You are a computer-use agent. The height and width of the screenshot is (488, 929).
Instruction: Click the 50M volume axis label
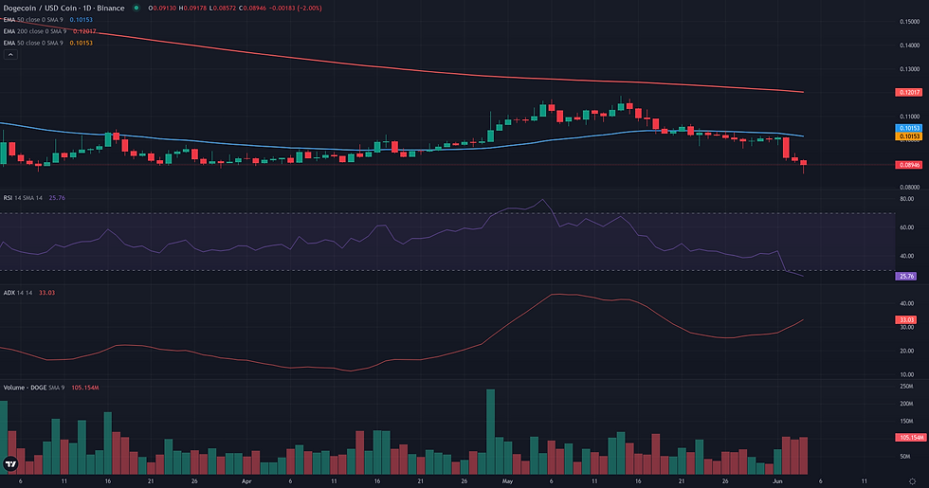905,457
